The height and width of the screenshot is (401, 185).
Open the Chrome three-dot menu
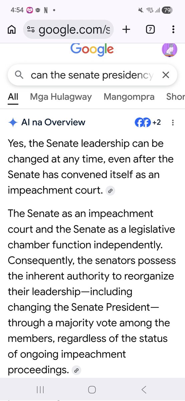173,30
